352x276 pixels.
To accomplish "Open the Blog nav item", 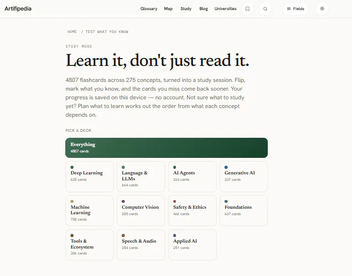I will point(203,9).
